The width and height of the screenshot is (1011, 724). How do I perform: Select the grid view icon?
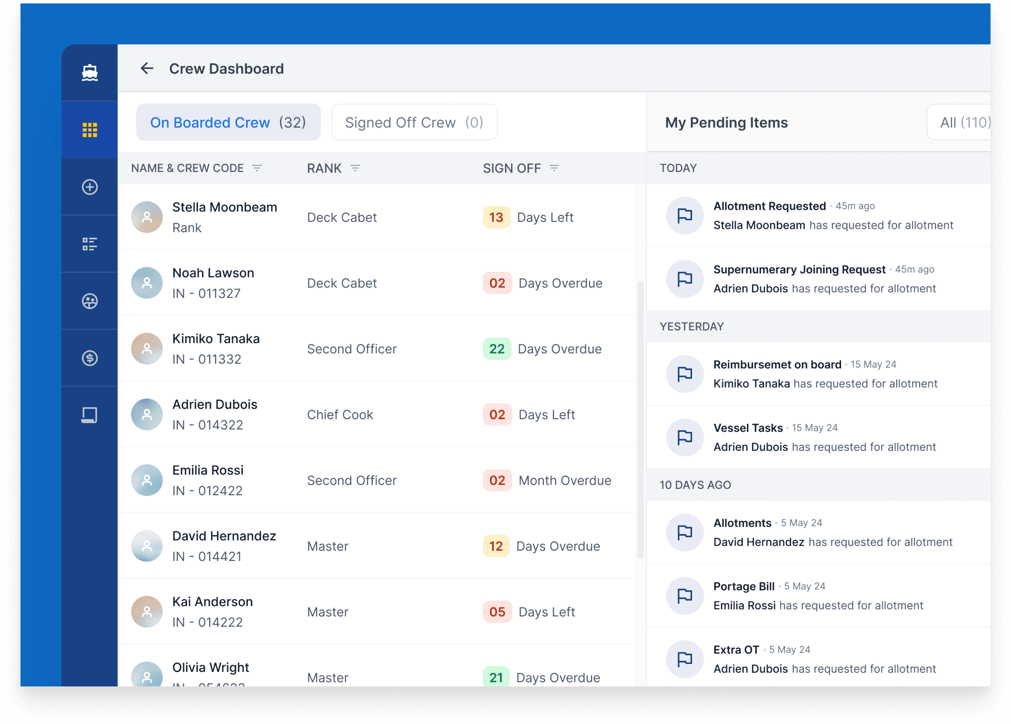coord(90,130)
